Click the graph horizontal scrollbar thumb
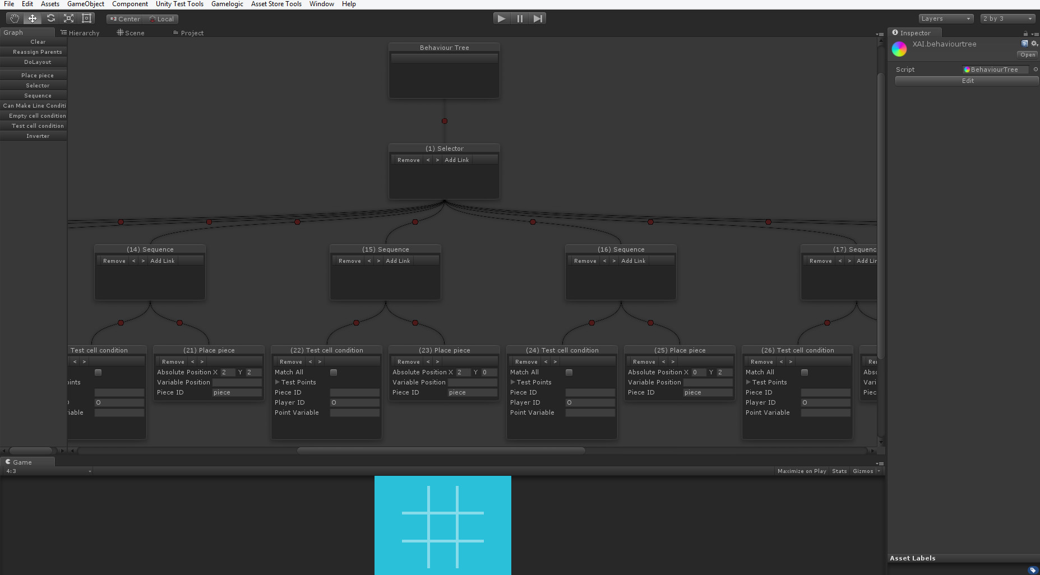Screen dimensions: 1040x575 click(441, 451)
